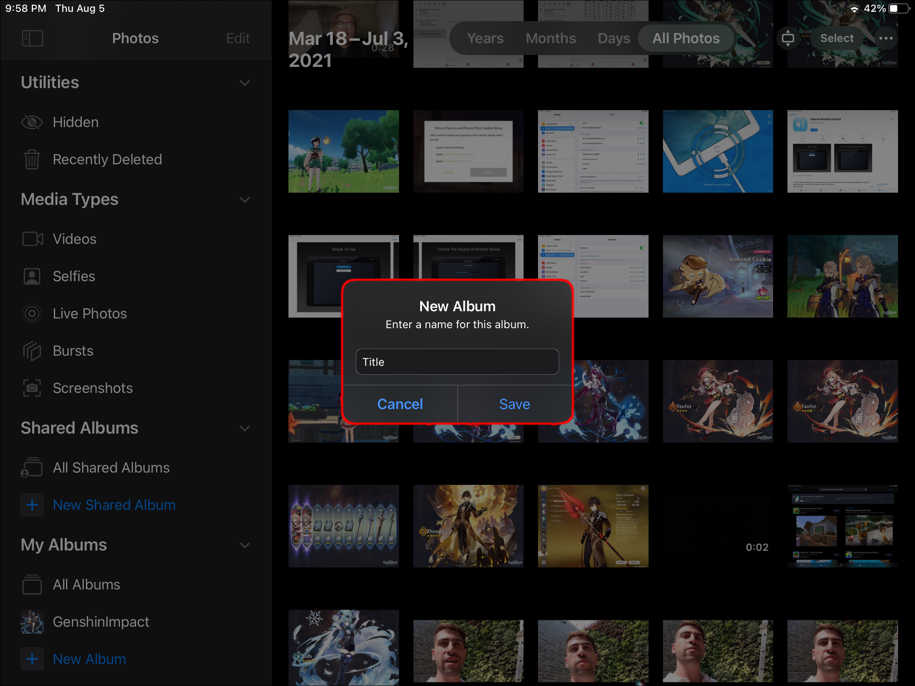
Task: Open Screenshots media type icon
Action: point(32,388)
